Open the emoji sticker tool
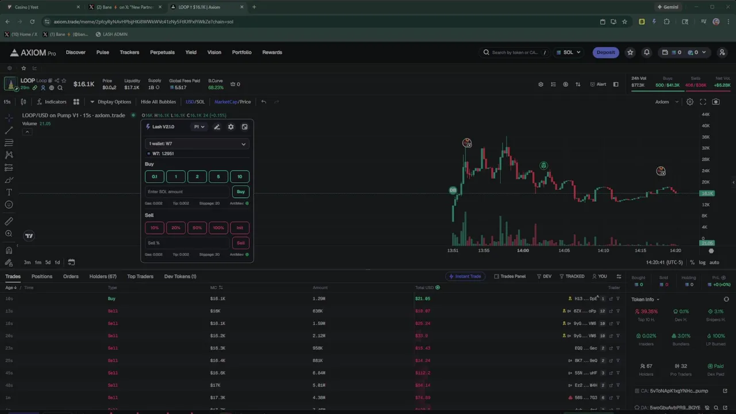736x414 pixels. tap(9, 205)
